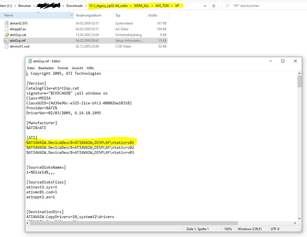The height and width of the screenshot is (237, 307).
Task: Navigate to WDM_ALL breadcrumb folder
Action: pos(141,6)
